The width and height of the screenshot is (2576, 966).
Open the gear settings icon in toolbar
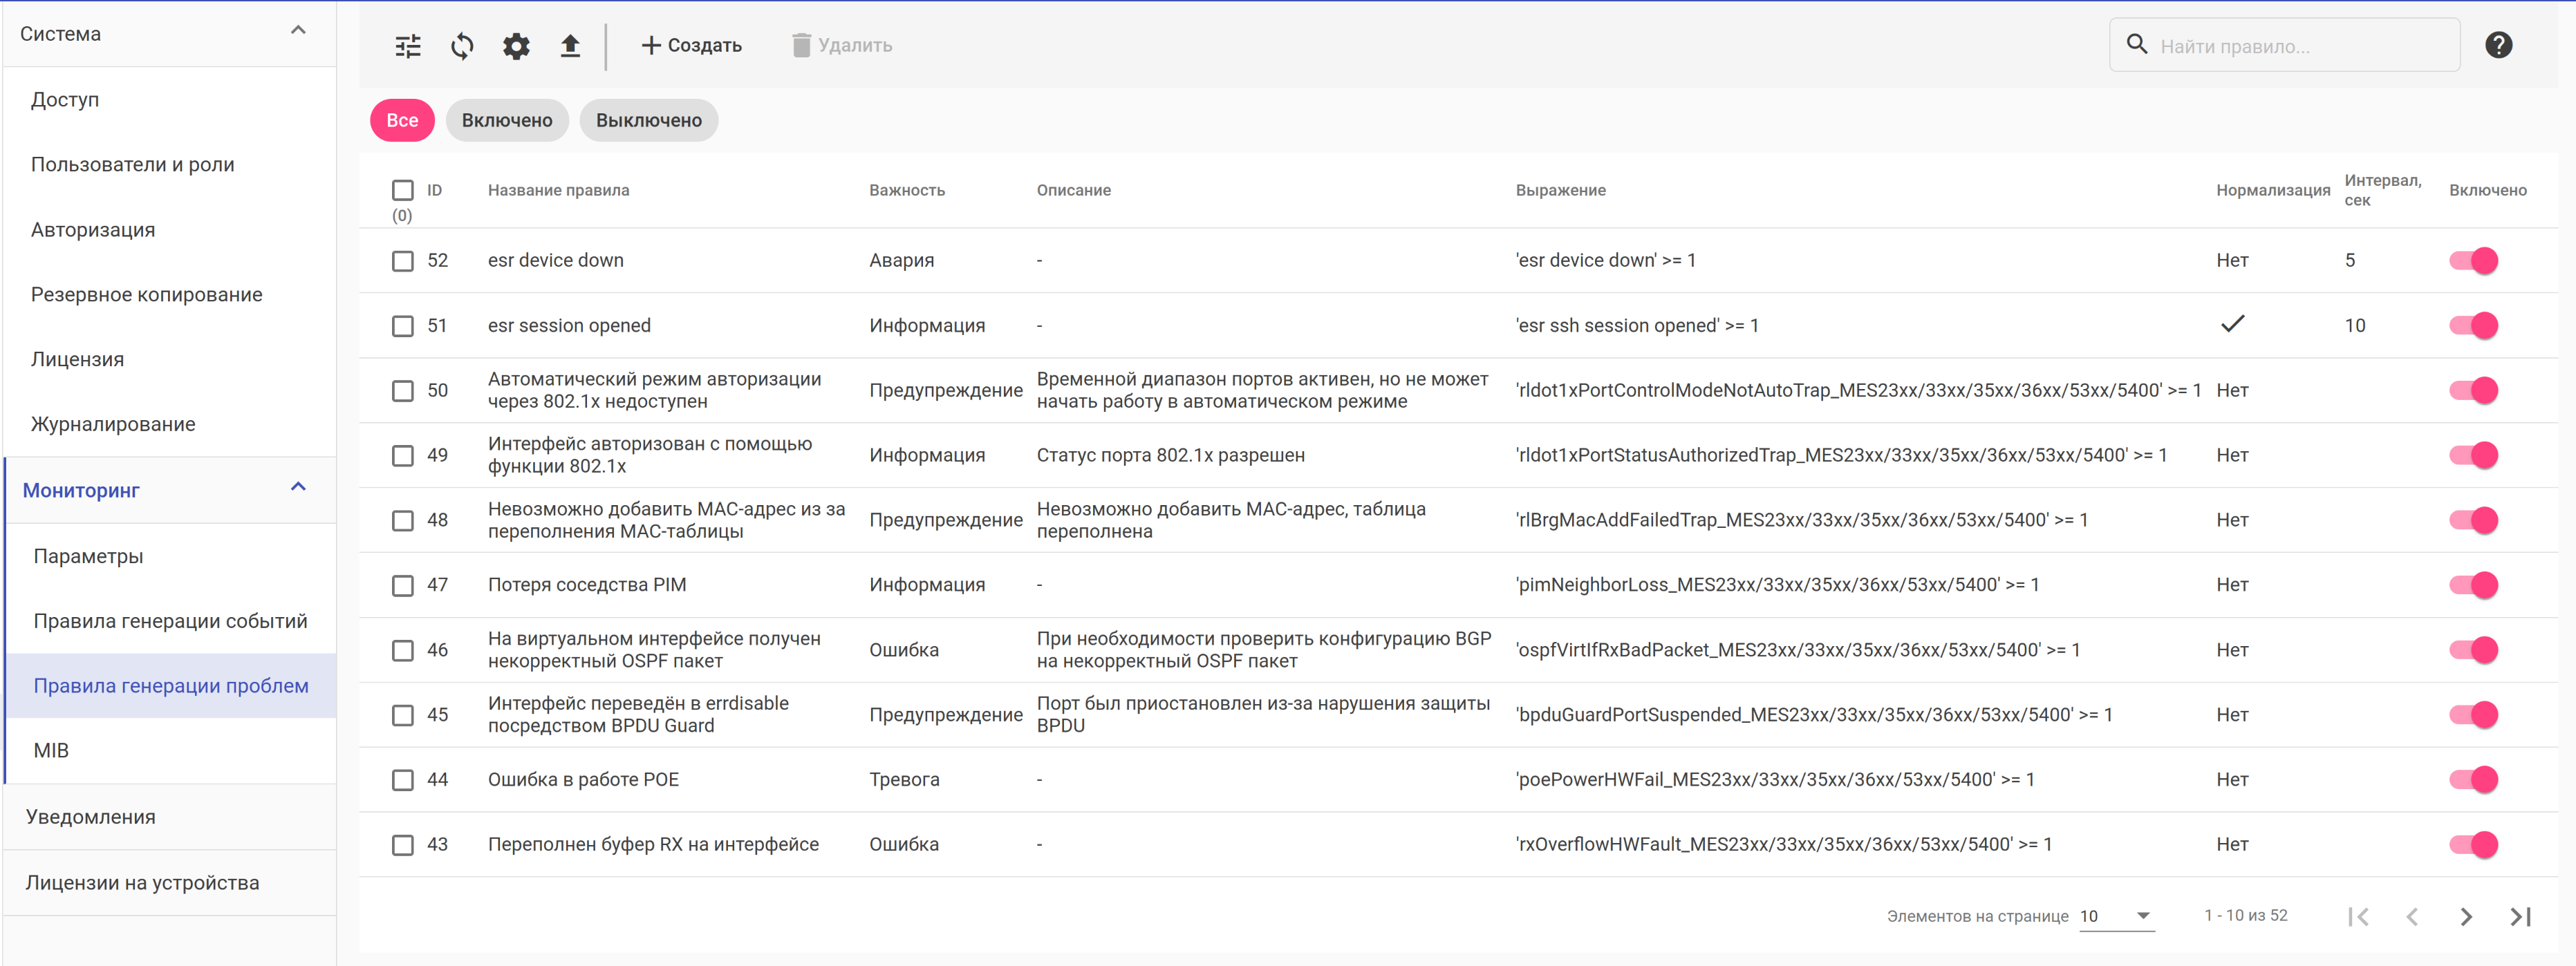(516, 46)
